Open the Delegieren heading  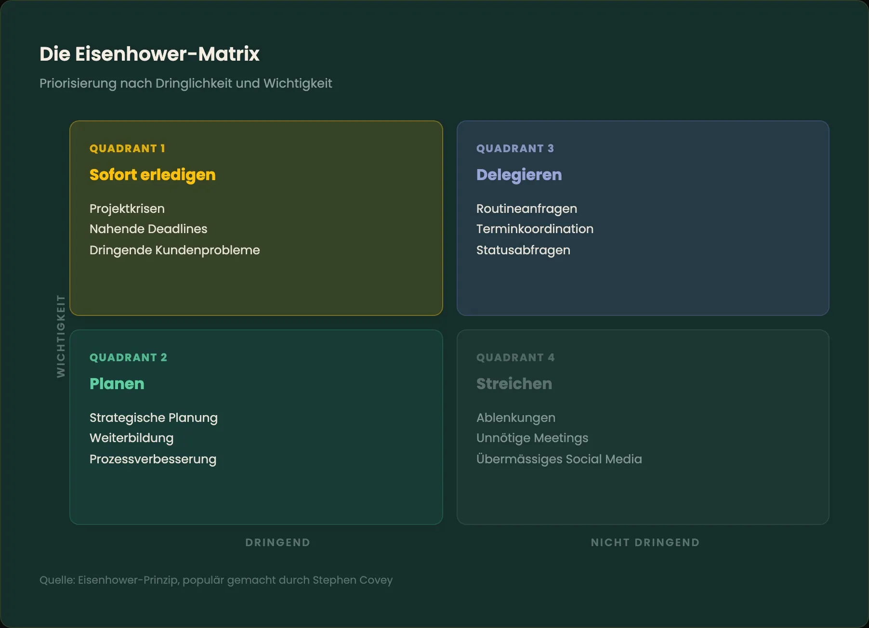519,175
